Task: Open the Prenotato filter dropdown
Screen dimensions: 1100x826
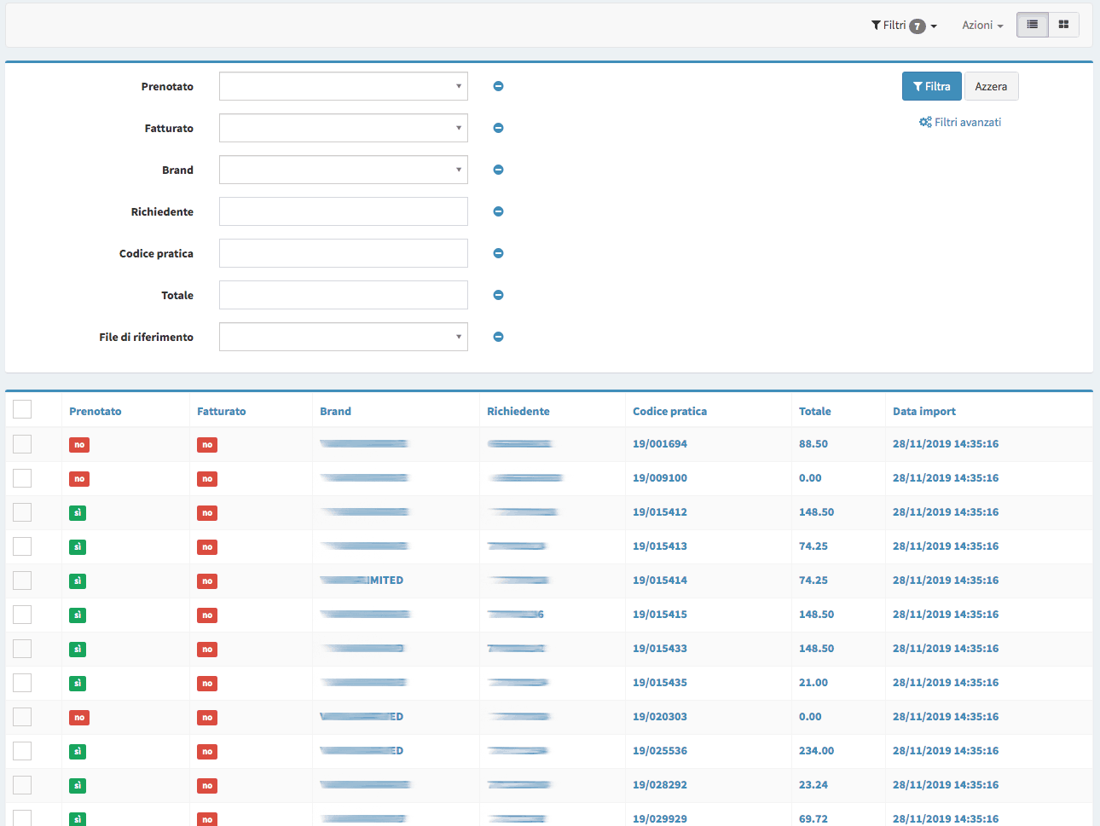Action: coord(344,86)
